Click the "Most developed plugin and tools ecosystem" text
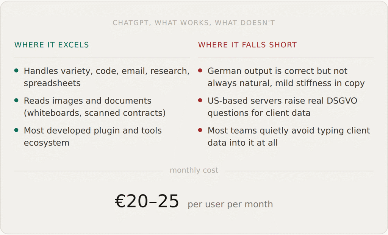Screen dimensions: 388x235 coord(92,131)
